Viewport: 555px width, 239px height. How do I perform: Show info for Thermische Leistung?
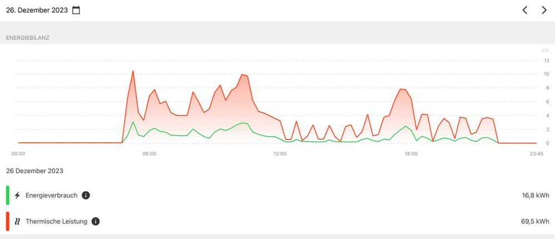pyautogui.click(x=96, y=221)
